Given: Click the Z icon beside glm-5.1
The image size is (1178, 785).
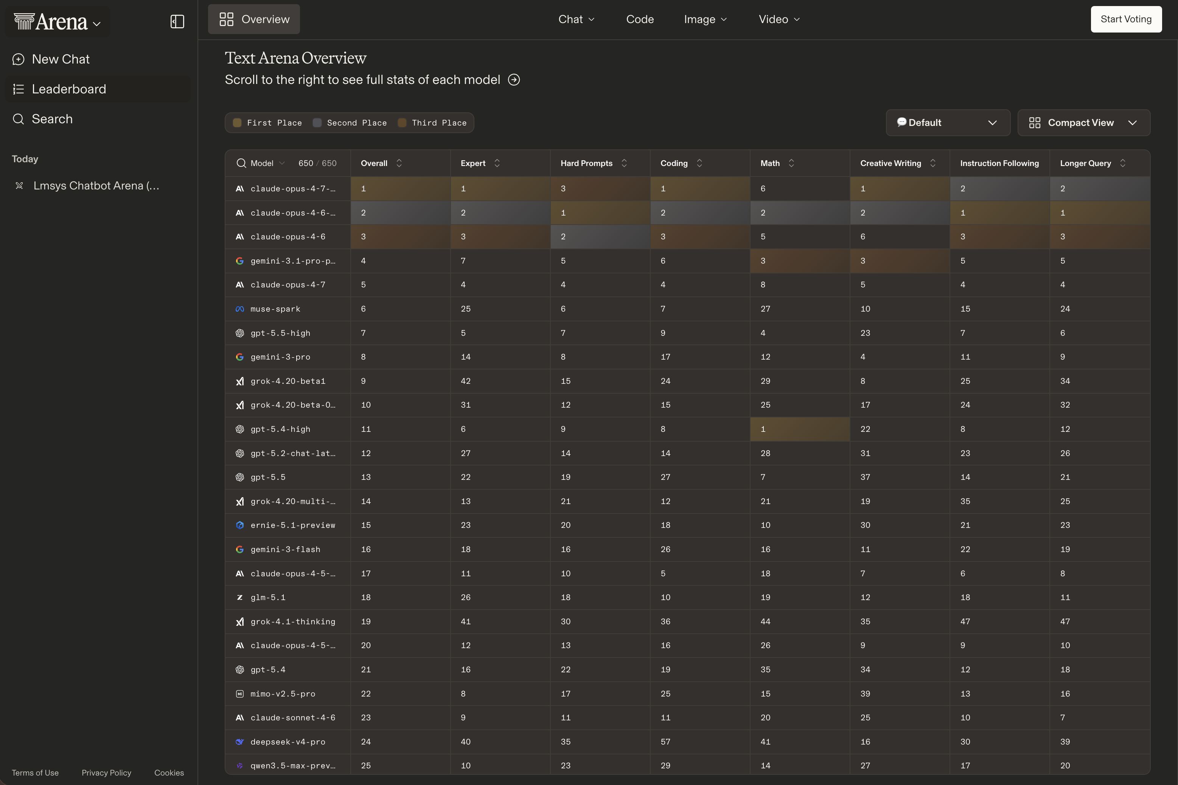Looking at the screenshot, I should pyautogui.click(x=240, y=597).
